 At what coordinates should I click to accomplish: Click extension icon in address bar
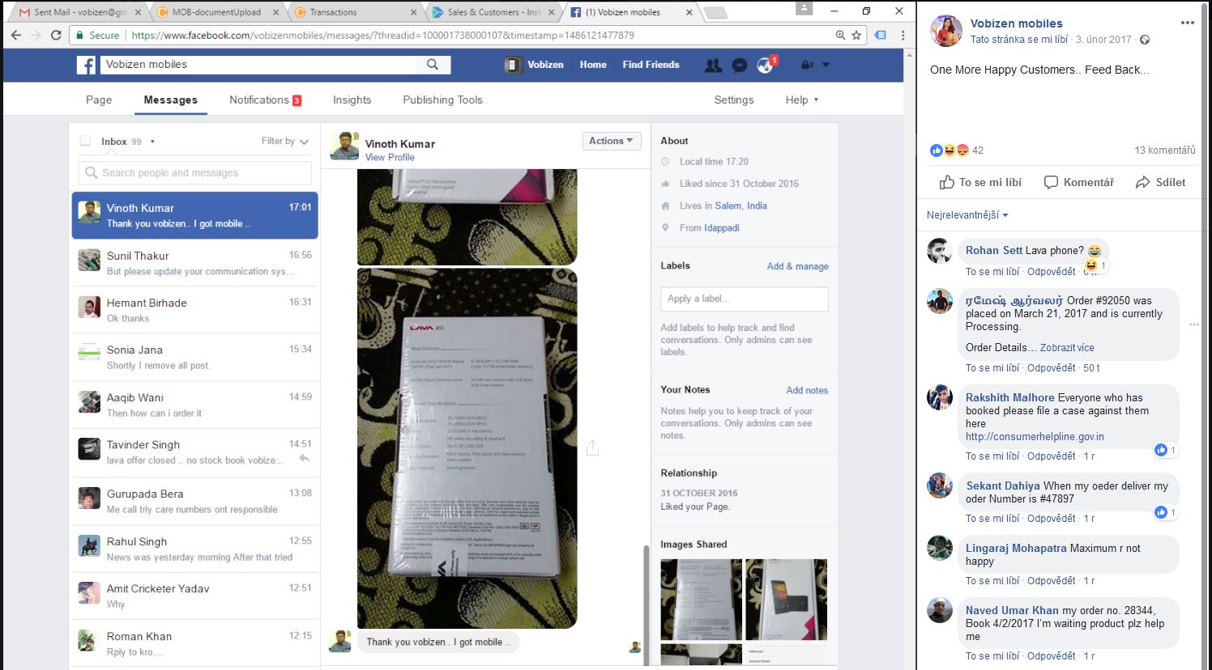point(881,35)
